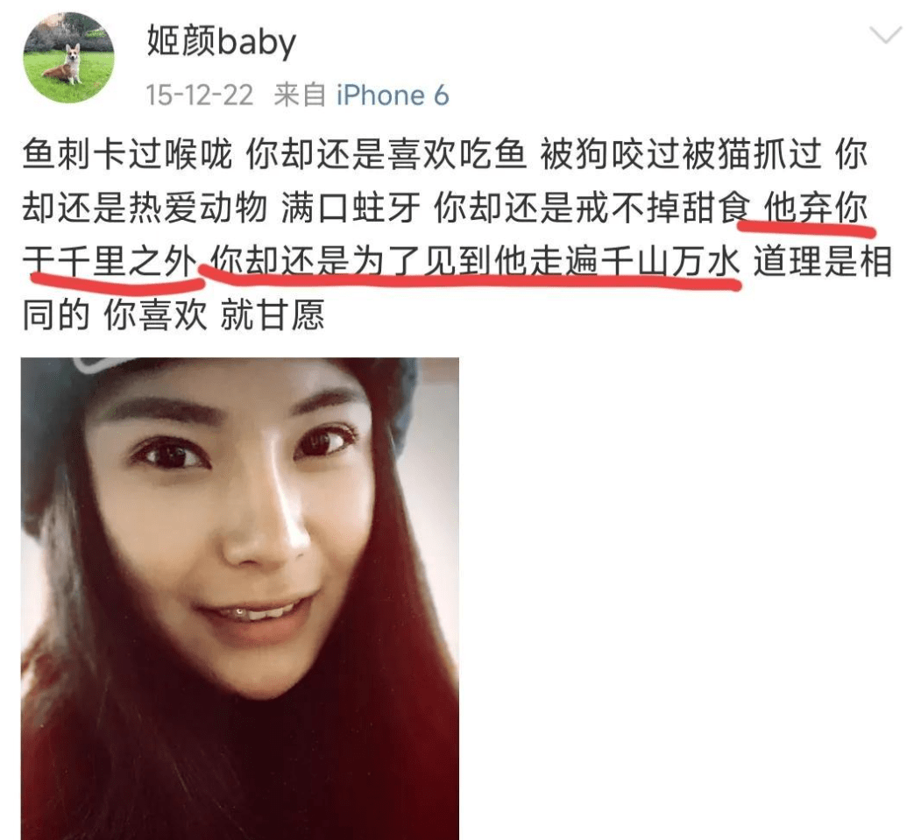This screenshot has width=921, height=840.
Task: Click the red-underlined text 他弃你
Action: pyautogui.click(x=815, y=208)
